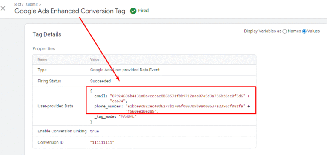
Task: Click the 'Display Variables as' label
Action: tap(263, 31)
